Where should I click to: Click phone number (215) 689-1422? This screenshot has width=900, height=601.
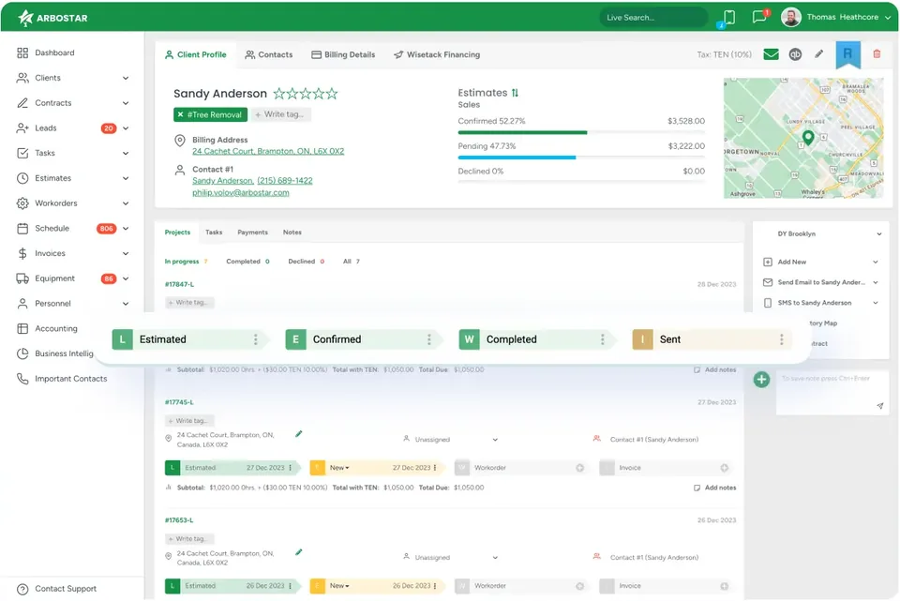(285, 181)
